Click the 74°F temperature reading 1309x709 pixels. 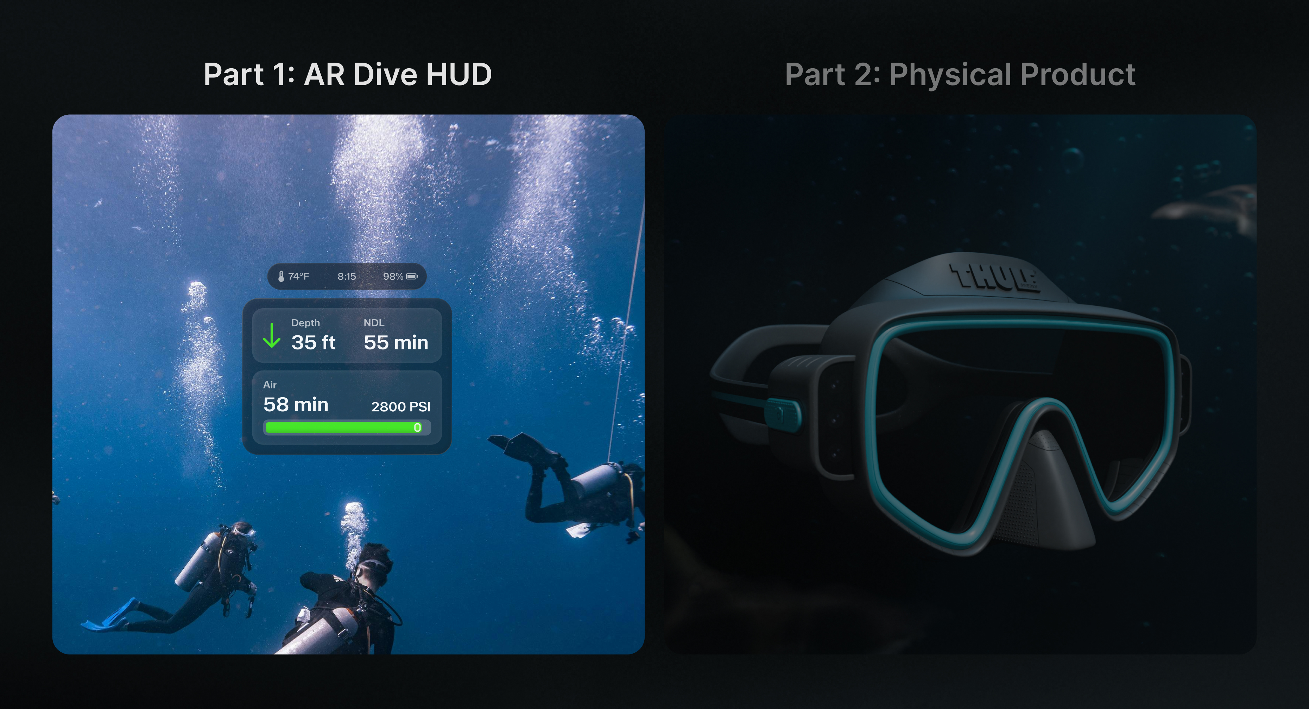[x=298, y=277]
